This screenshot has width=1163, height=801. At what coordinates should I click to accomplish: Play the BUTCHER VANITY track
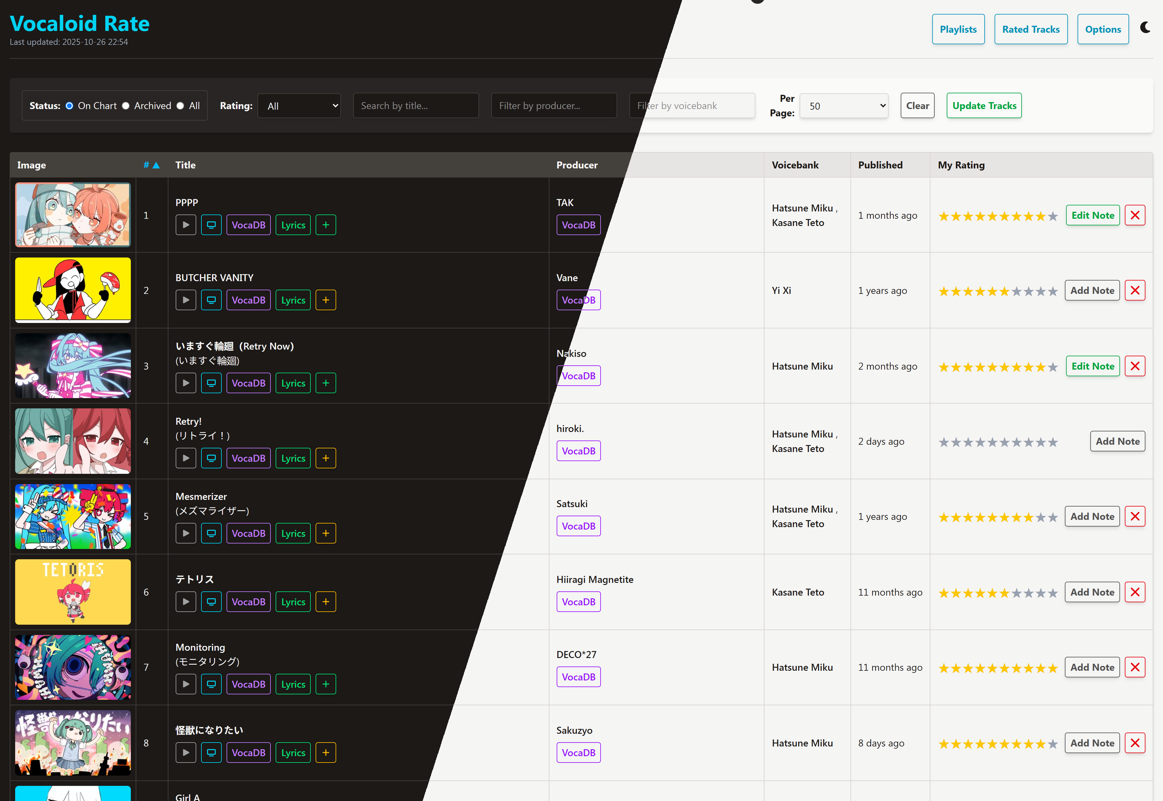click(x=186, y=300)
